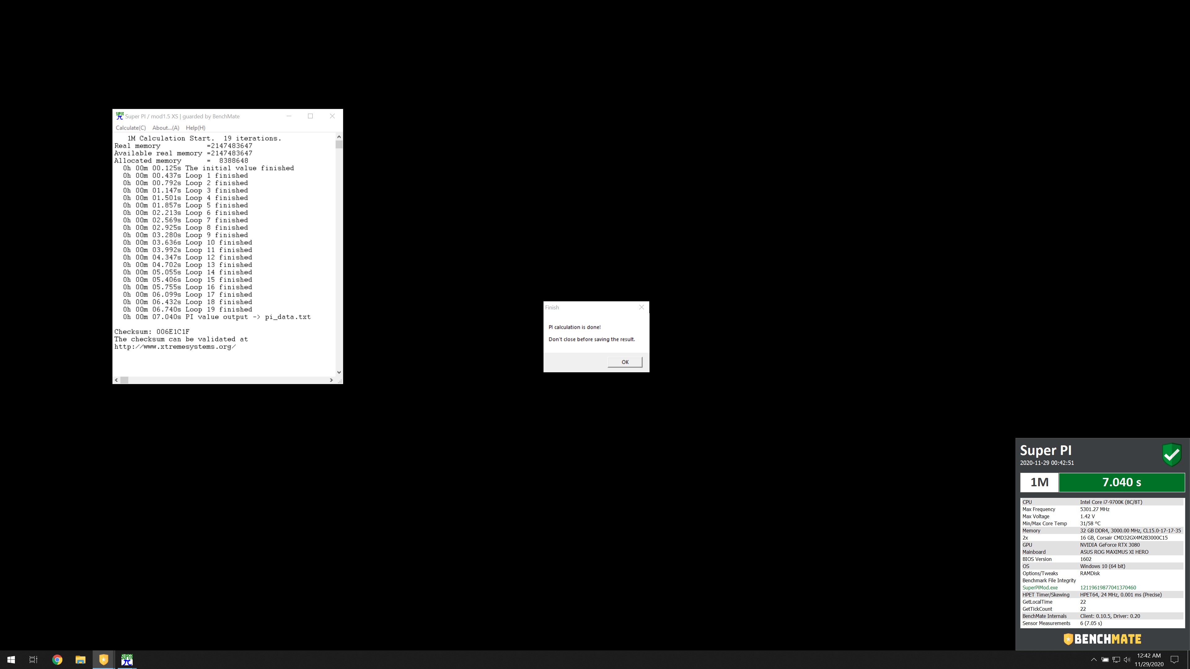Click the HPET Timer/Skewing row
This screenshot has width=1190, height=669.
point(1102,595)
